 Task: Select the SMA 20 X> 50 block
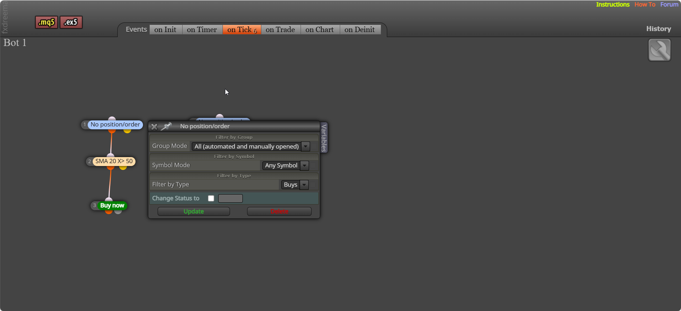click(114, 161)
